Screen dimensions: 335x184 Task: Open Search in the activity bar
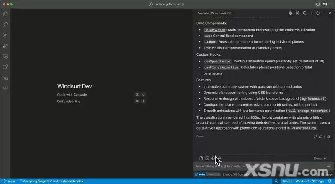coord(5,25)
